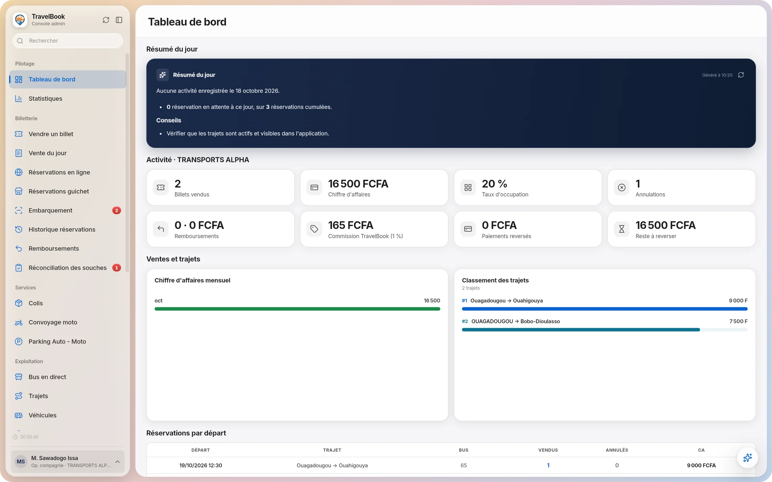772x482 pixels.
Task: Toggle the sidebar collapse panel icon
Action: (119, 20)
